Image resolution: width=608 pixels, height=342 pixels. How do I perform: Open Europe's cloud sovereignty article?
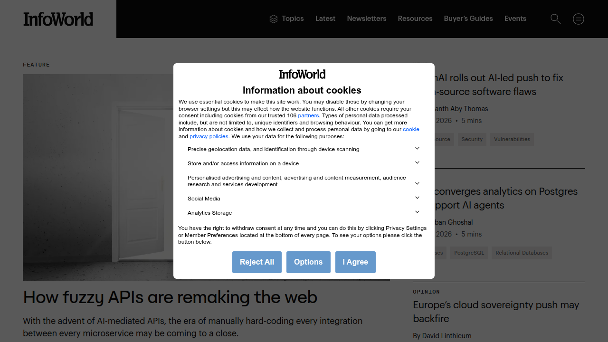tap(496, 312)
